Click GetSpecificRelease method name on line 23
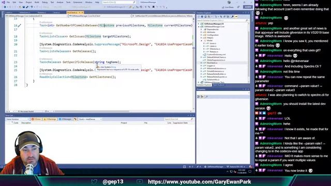 (78, 62)
